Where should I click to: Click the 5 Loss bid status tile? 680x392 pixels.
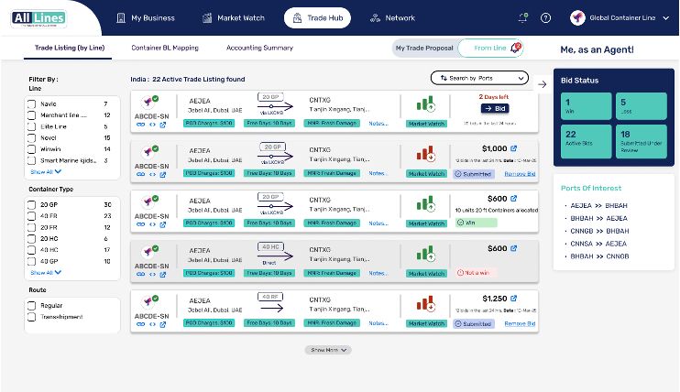pyautogui.click(x=641, y=106)
